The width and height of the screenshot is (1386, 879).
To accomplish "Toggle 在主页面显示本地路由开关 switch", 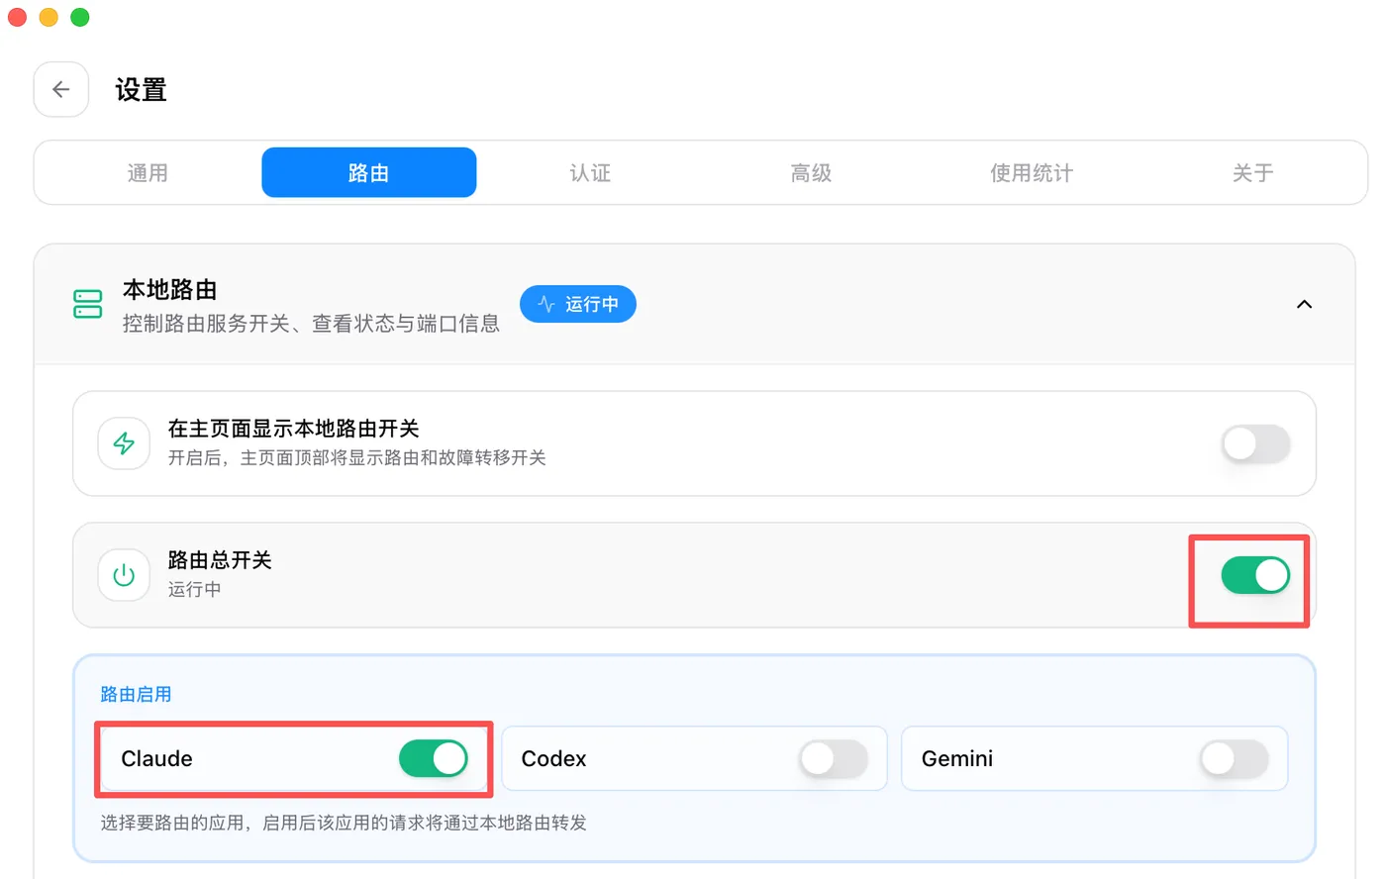I will 1255,443.
